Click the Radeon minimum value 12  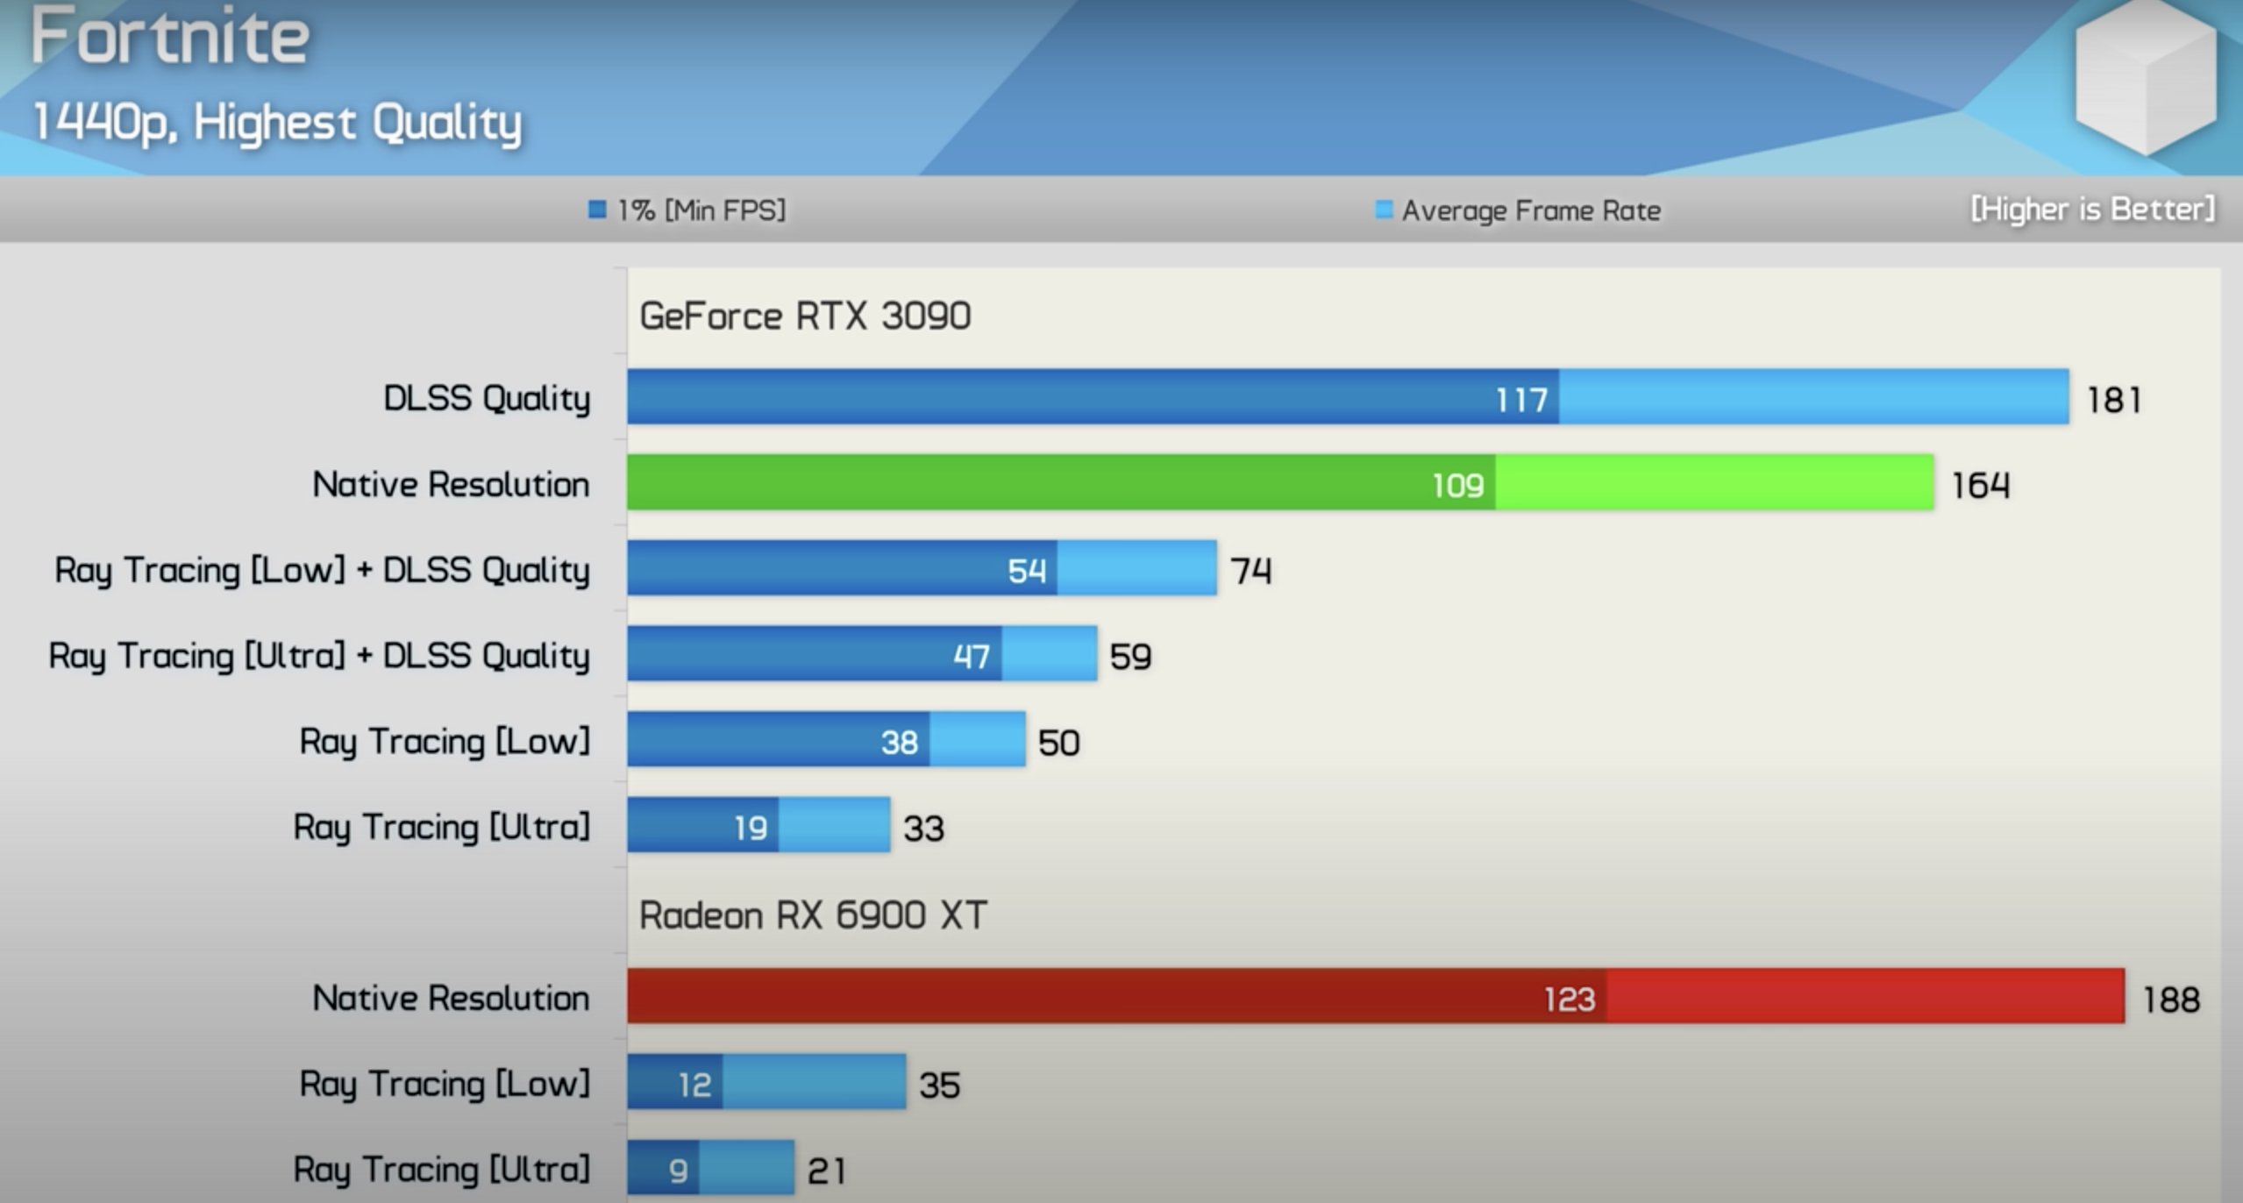tap(694, 1086)
